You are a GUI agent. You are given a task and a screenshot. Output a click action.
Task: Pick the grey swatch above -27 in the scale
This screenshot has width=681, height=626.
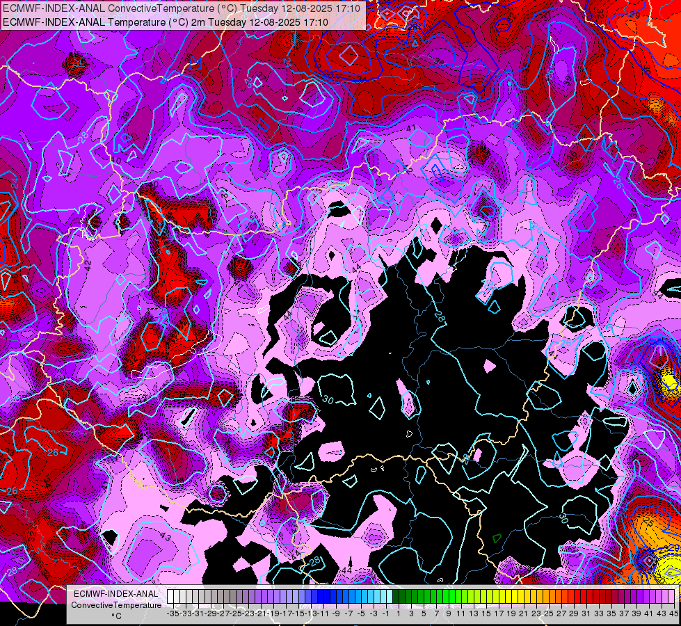pos(221,596)
